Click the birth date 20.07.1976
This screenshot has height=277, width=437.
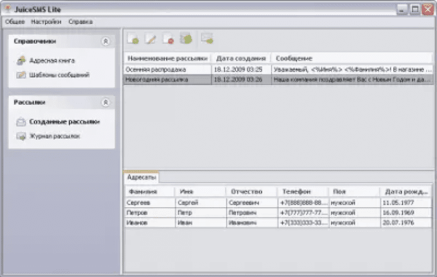tap(406, 223)
